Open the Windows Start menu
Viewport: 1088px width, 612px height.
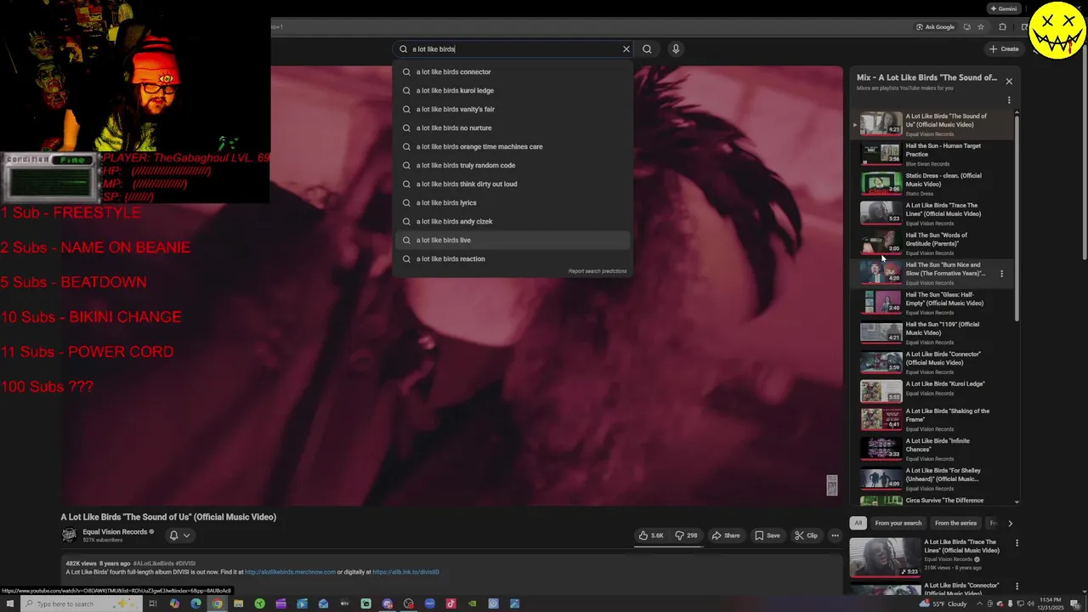10,603
